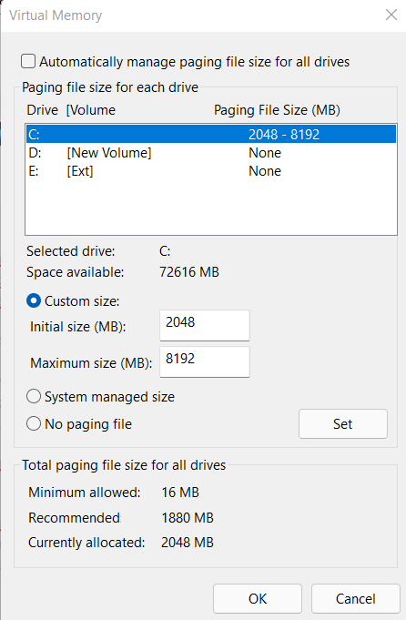Select the D: [New Volume] drive
The height and width of the screenshot is (620, 406).
pyautogui.click(x=211, y=153)
